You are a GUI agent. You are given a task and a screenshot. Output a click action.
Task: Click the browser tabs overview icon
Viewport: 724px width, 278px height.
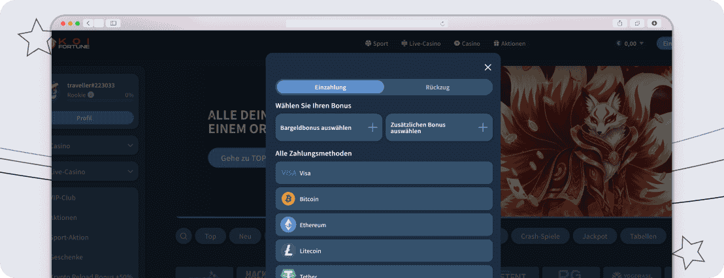[637, 23]
